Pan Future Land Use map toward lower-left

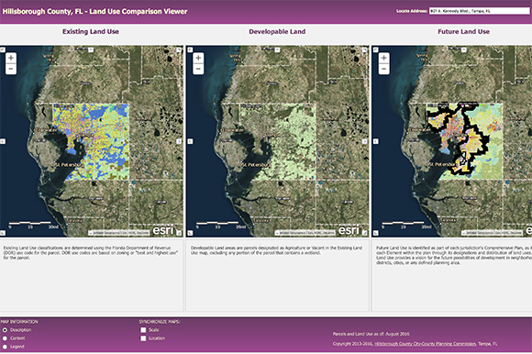tap(375, 233)
